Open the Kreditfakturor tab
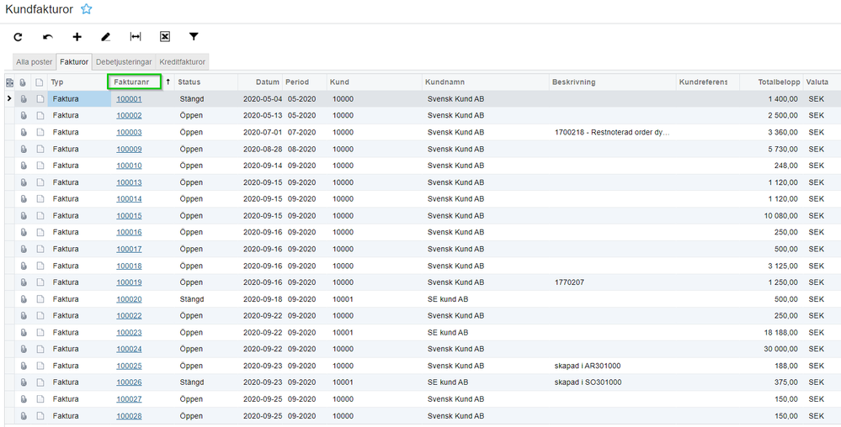The width and height of the screenshot is (841, 427). 183,61
